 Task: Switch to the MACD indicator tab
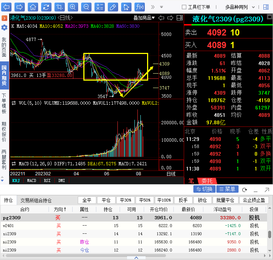32,180
